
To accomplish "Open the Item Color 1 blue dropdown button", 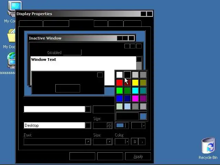I will click(x=122, y=125).
